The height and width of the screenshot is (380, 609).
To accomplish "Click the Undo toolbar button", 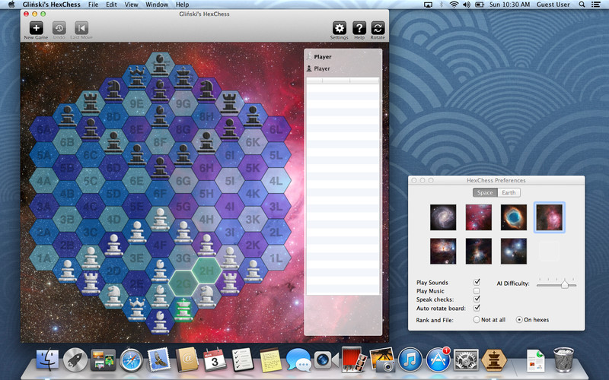I will point(59,30).
